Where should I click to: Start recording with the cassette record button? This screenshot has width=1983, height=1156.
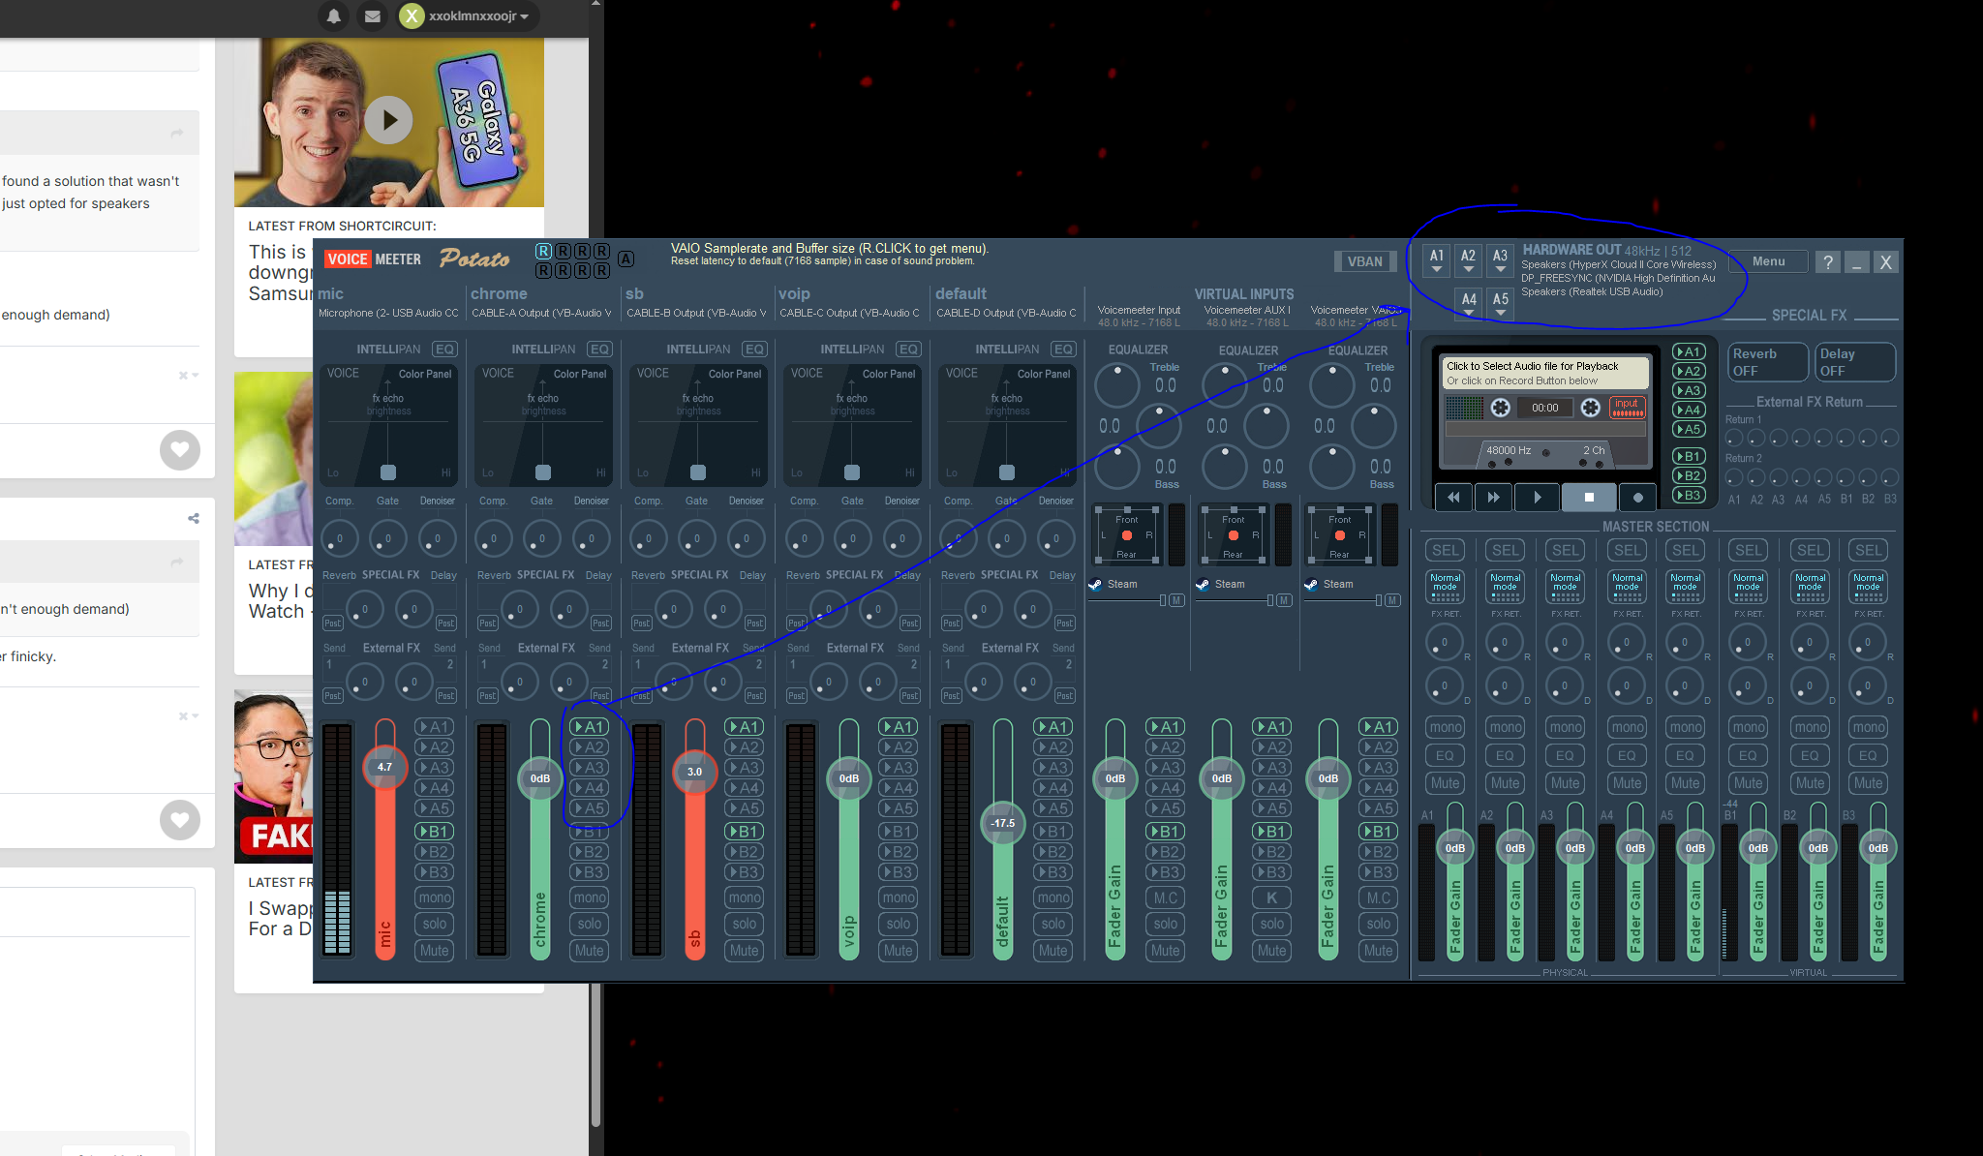pos(1637,497)
